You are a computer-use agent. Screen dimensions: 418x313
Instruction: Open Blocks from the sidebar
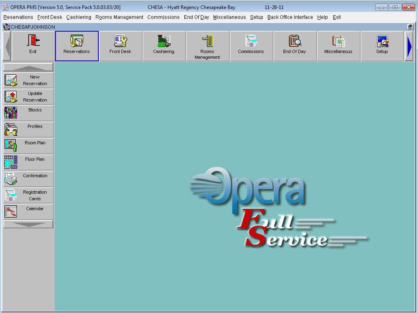click(28, 113)
